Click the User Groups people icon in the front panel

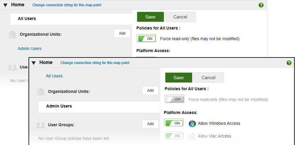click(x=40, y=124)
